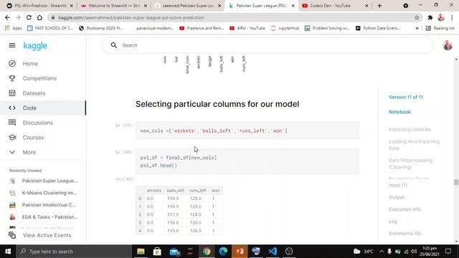Screen dimensions: 459x258
Task: Jump to Importing Libraries section
Action: point(410,129)
